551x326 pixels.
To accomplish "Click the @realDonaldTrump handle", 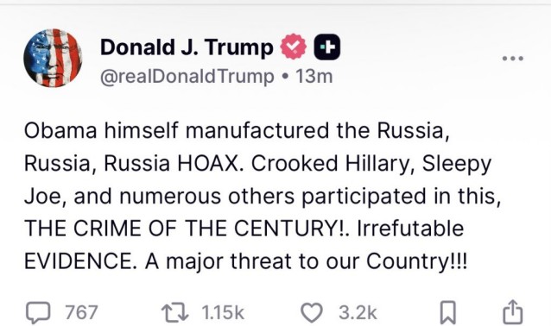I will coord(187,77).
